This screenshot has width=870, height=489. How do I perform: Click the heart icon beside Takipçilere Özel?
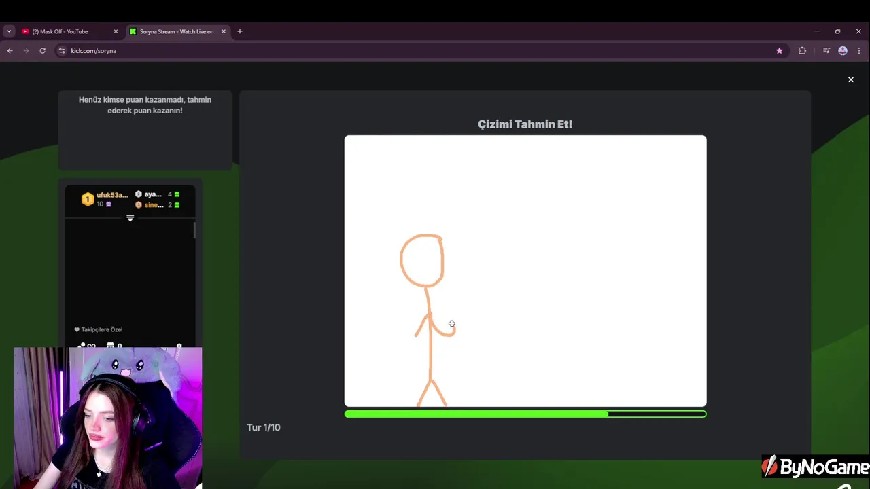tap(77, 329)
